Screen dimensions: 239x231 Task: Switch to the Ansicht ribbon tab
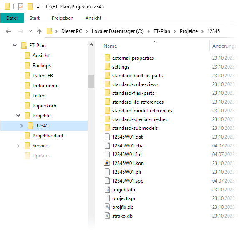[x=93, y=18]
